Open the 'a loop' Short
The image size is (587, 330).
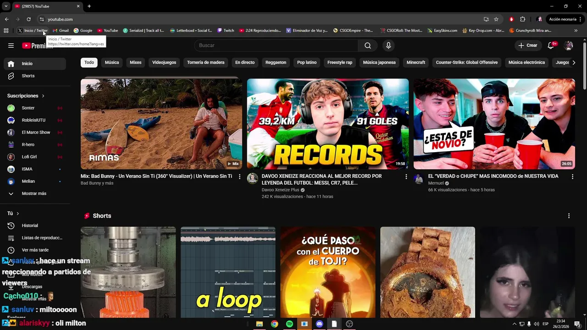point(228,272)
